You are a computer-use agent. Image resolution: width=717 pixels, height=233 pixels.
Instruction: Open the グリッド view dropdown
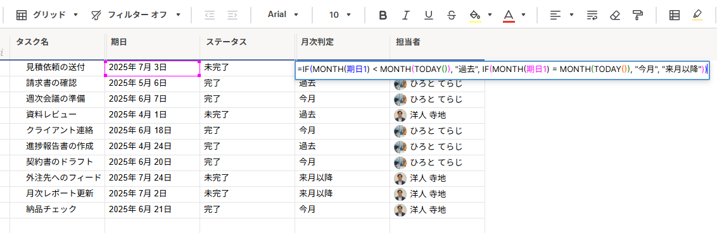click(48, 15)
